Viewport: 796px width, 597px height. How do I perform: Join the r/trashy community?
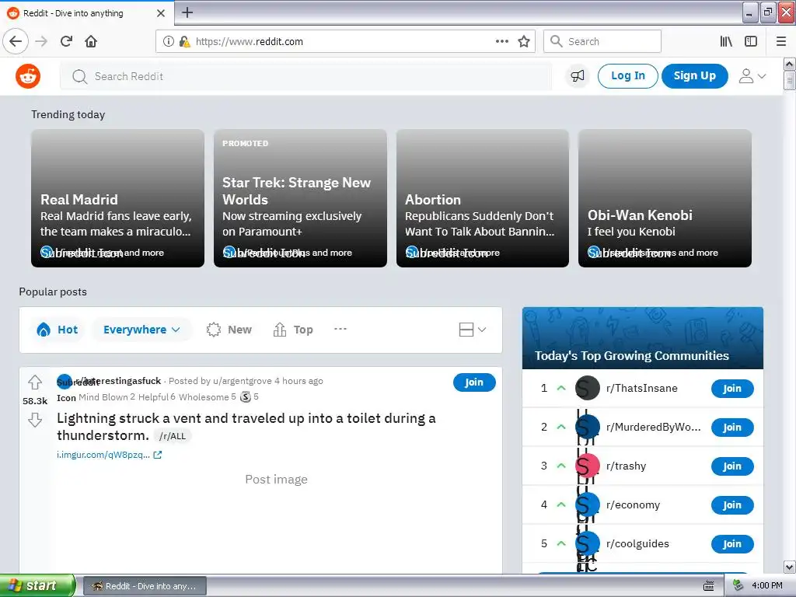click(x=732, y=466)
